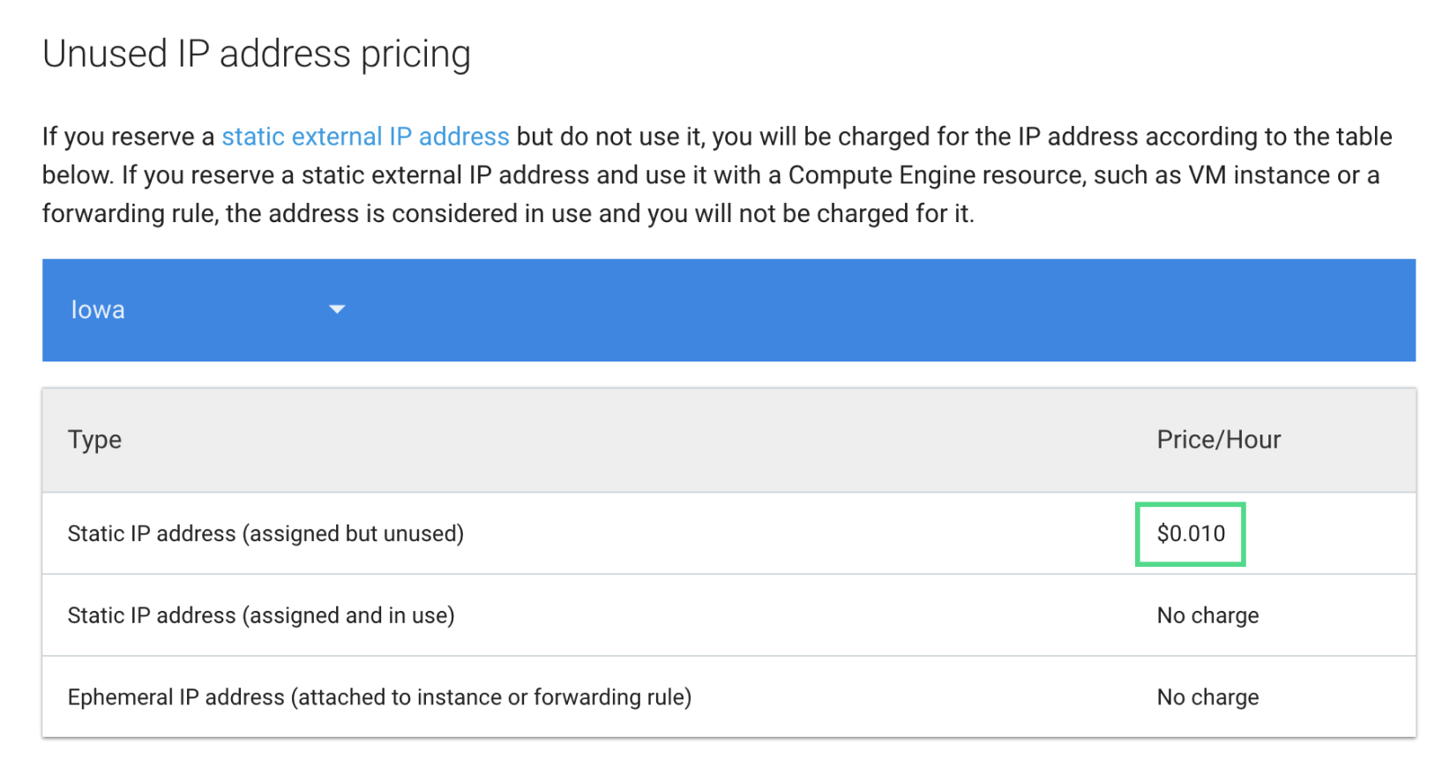The width and height of the screenshot is (1450, 781).
Task: Click No charge for the in-use static IP
Action: pyautogui.click(x=1207, y=615)
